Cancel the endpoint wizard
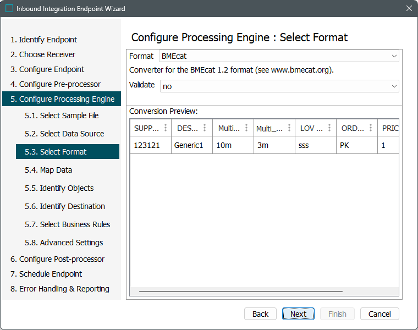 tap(380, 314)
